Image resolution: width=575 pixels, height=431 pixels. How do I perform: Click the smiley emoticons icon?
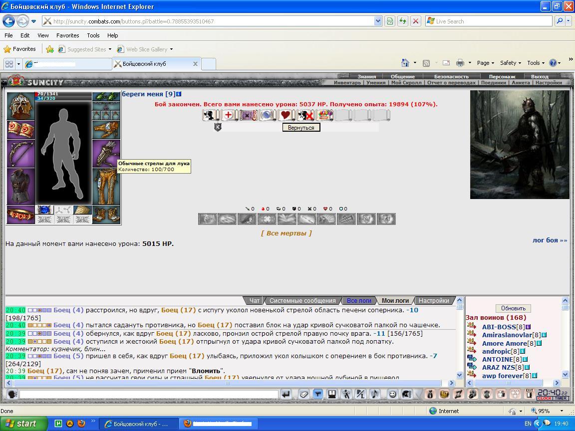point(392,395)
